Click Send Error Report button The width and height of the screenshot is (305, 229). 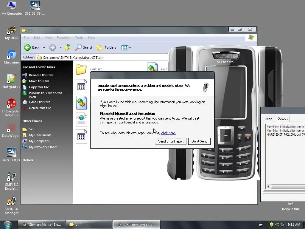(171, 141)
